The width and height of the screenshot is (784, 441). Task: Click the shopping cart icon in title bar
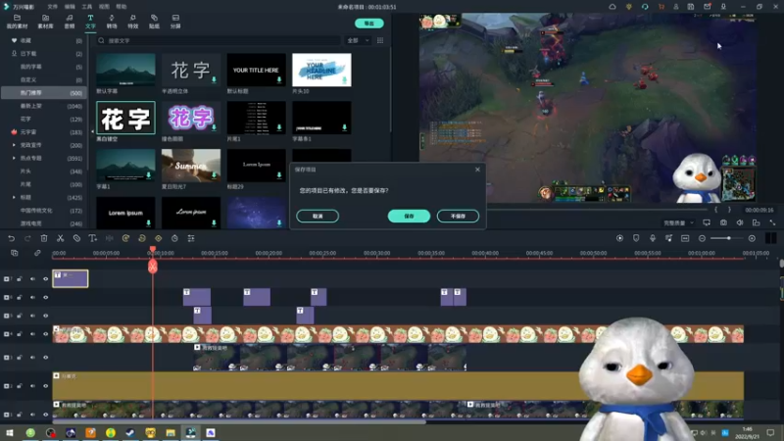pyautogui.click(x=661, y=7)
